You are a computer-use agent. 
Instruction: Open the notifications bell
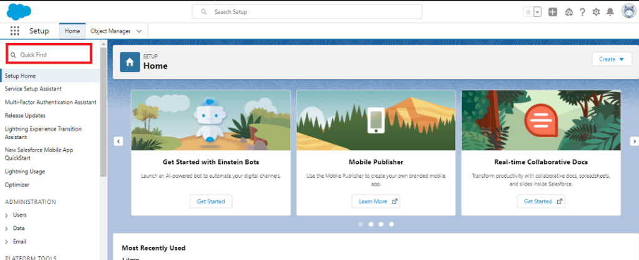tap(610, 12)
